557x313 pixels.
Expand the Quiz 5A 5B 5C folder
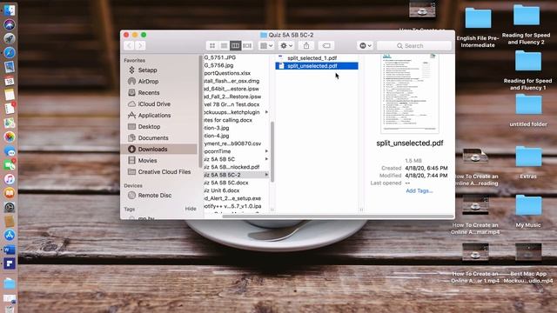pos(266,159)
